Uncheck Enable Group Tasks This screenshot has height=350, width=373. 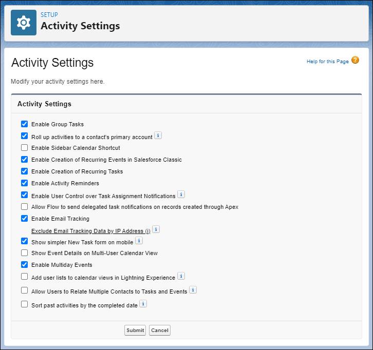(24, 124)
